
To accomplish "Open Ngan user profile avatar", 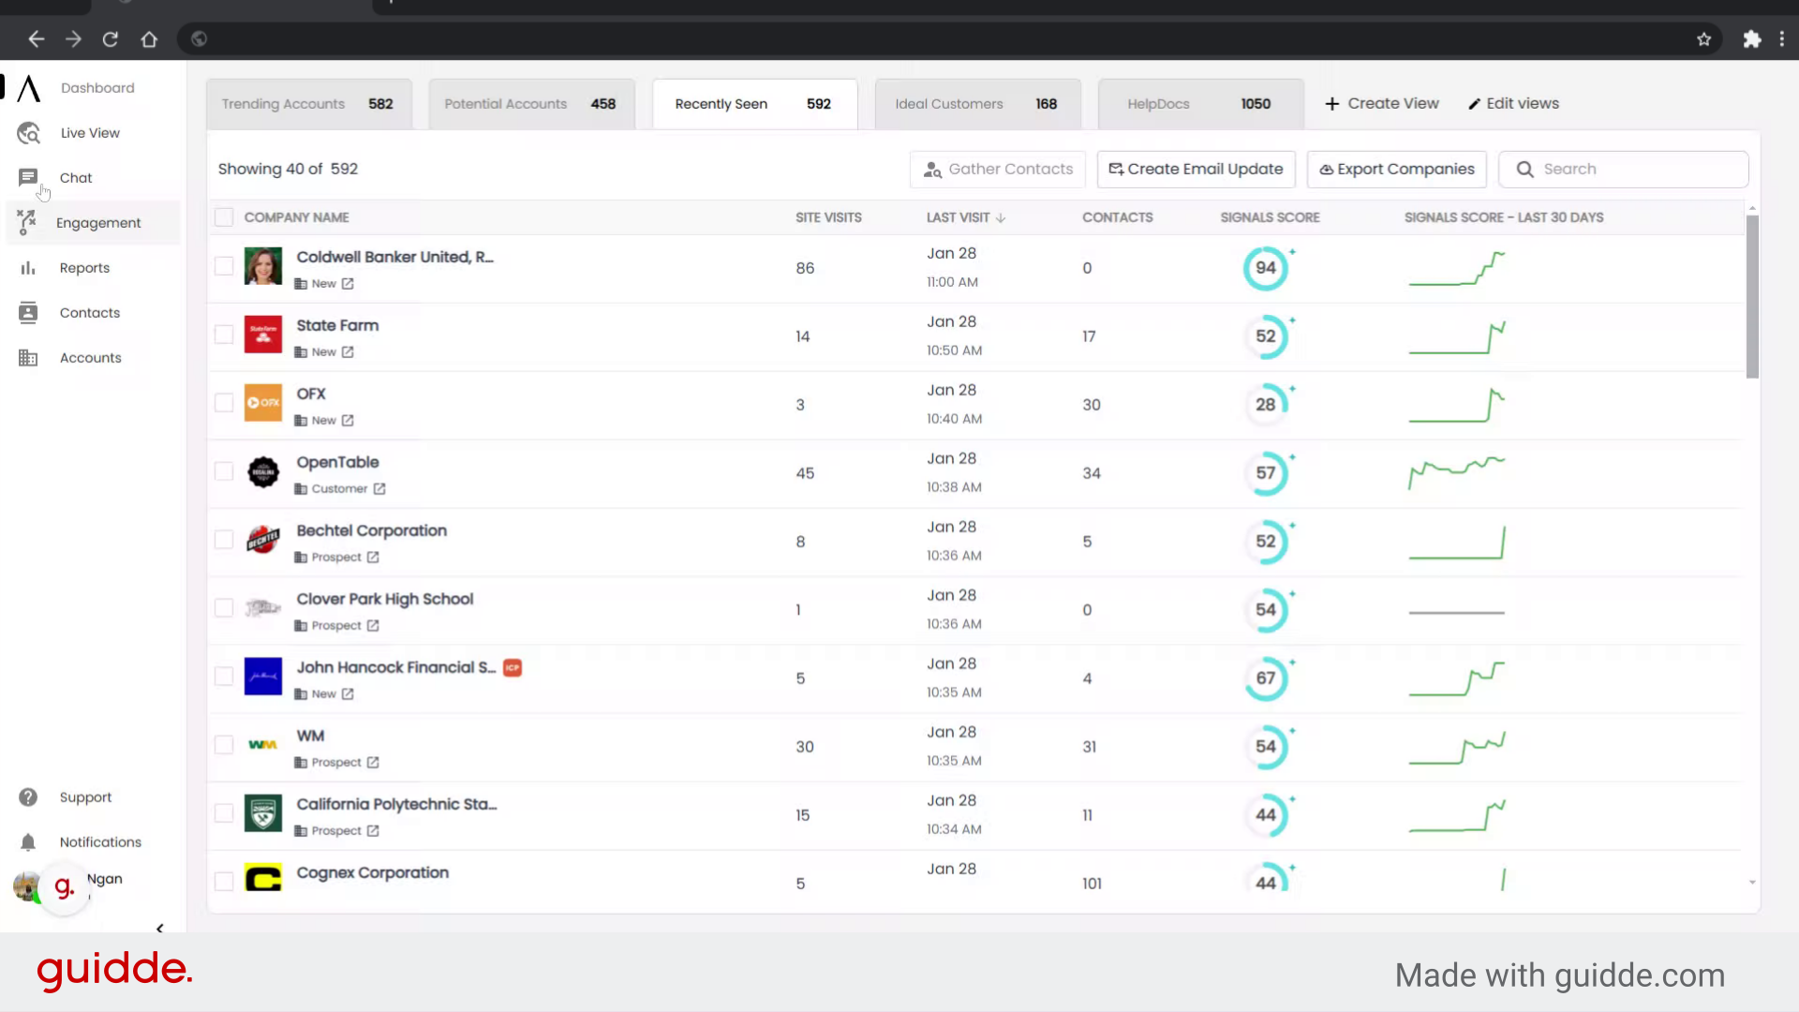I will click(x=27, y=886).
